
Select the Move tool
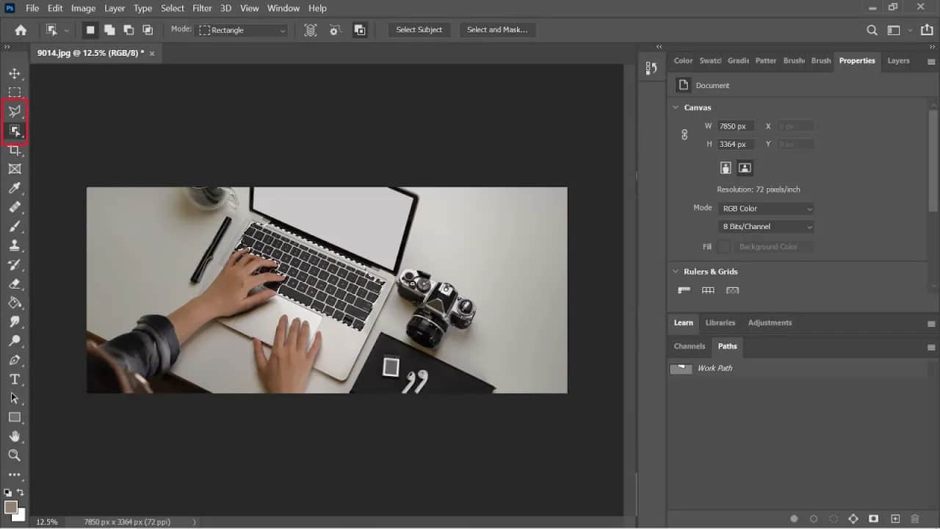coord(15,73)
